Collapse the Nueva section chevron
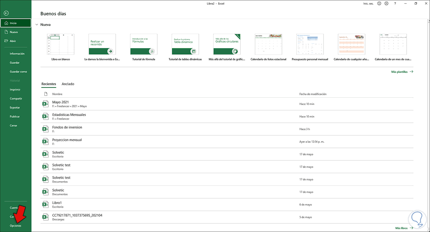The height and width of the screenshot is (232, 430). coord(37,25)
